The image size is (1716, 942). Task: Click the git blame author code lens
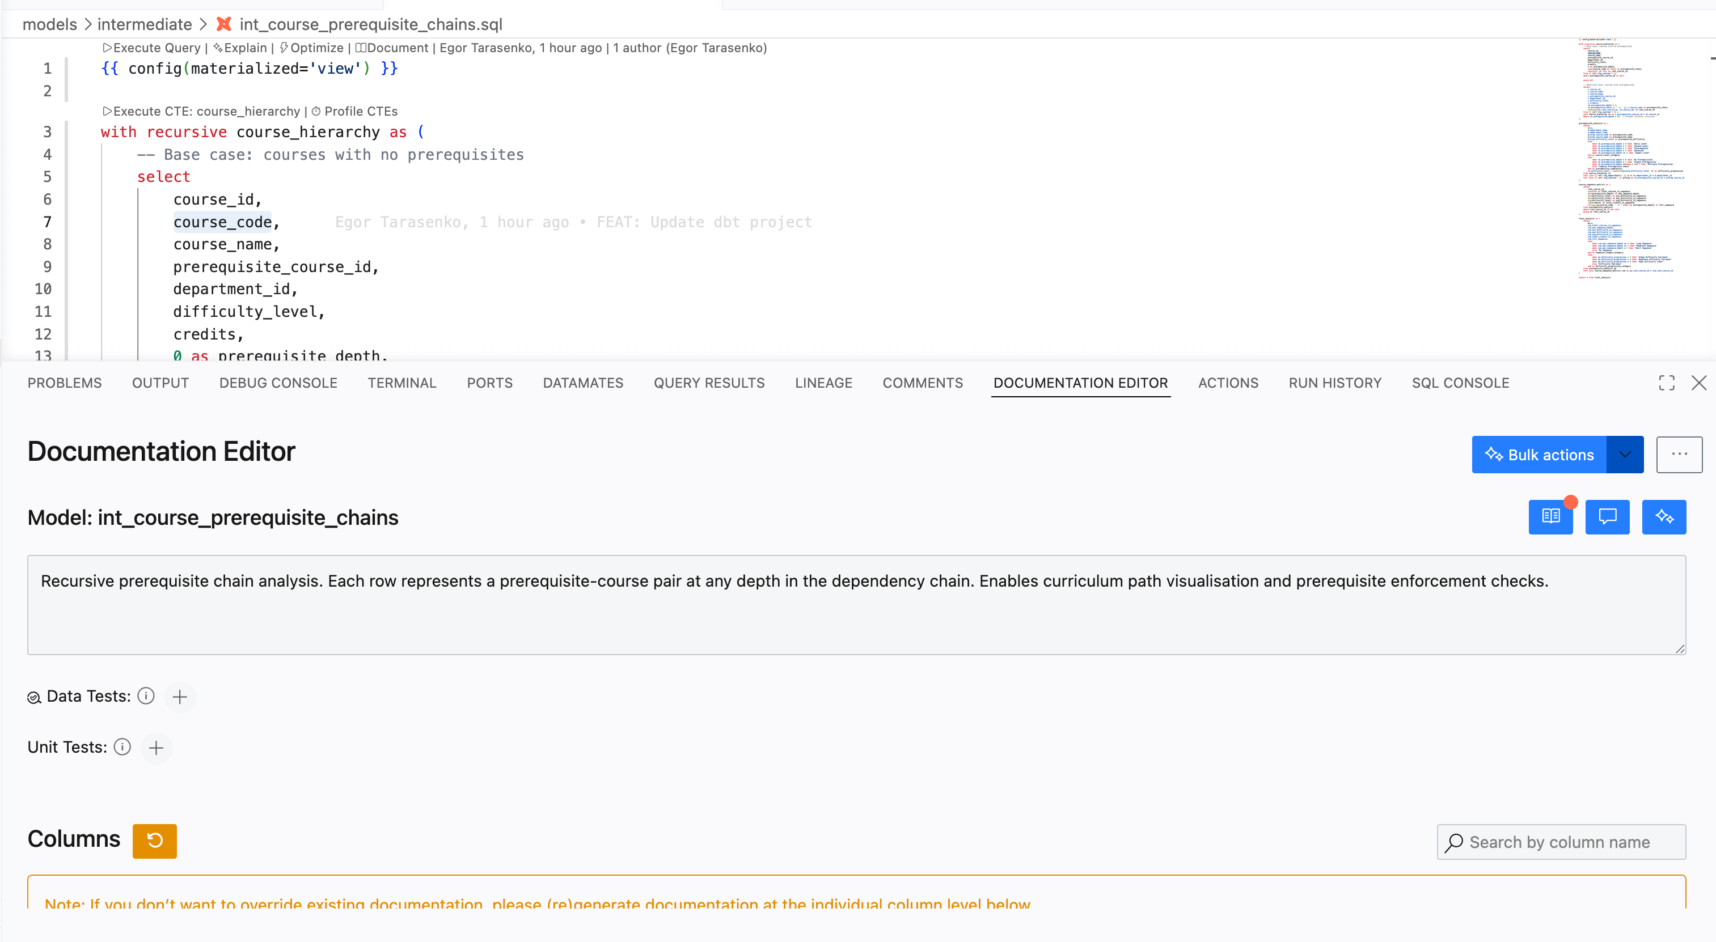[x=603, y=48]
